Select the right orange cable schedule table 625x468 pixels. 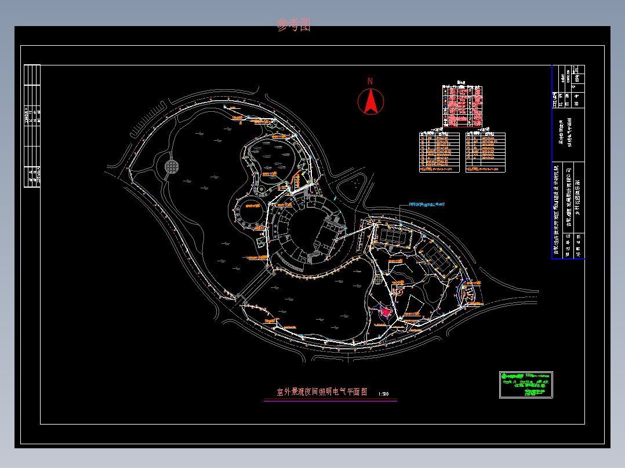485,152
